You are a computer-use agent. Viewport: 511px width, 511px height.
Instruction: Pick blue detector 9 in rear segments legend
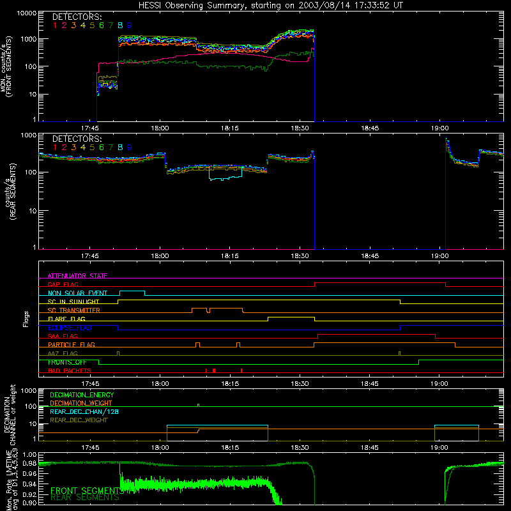click(130, 148)
